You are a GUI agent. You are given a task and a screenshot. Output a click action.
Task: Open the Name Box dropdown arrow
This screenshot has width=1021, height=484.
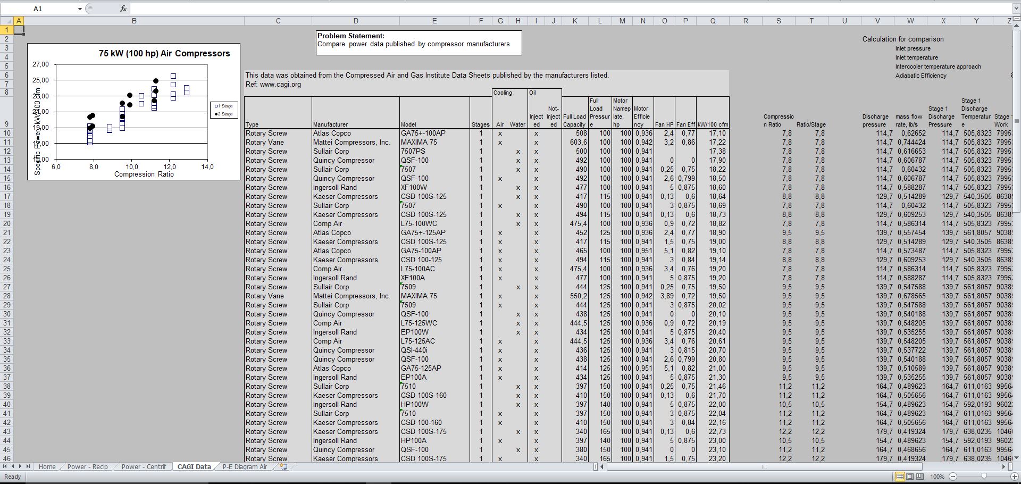[80, 9]
